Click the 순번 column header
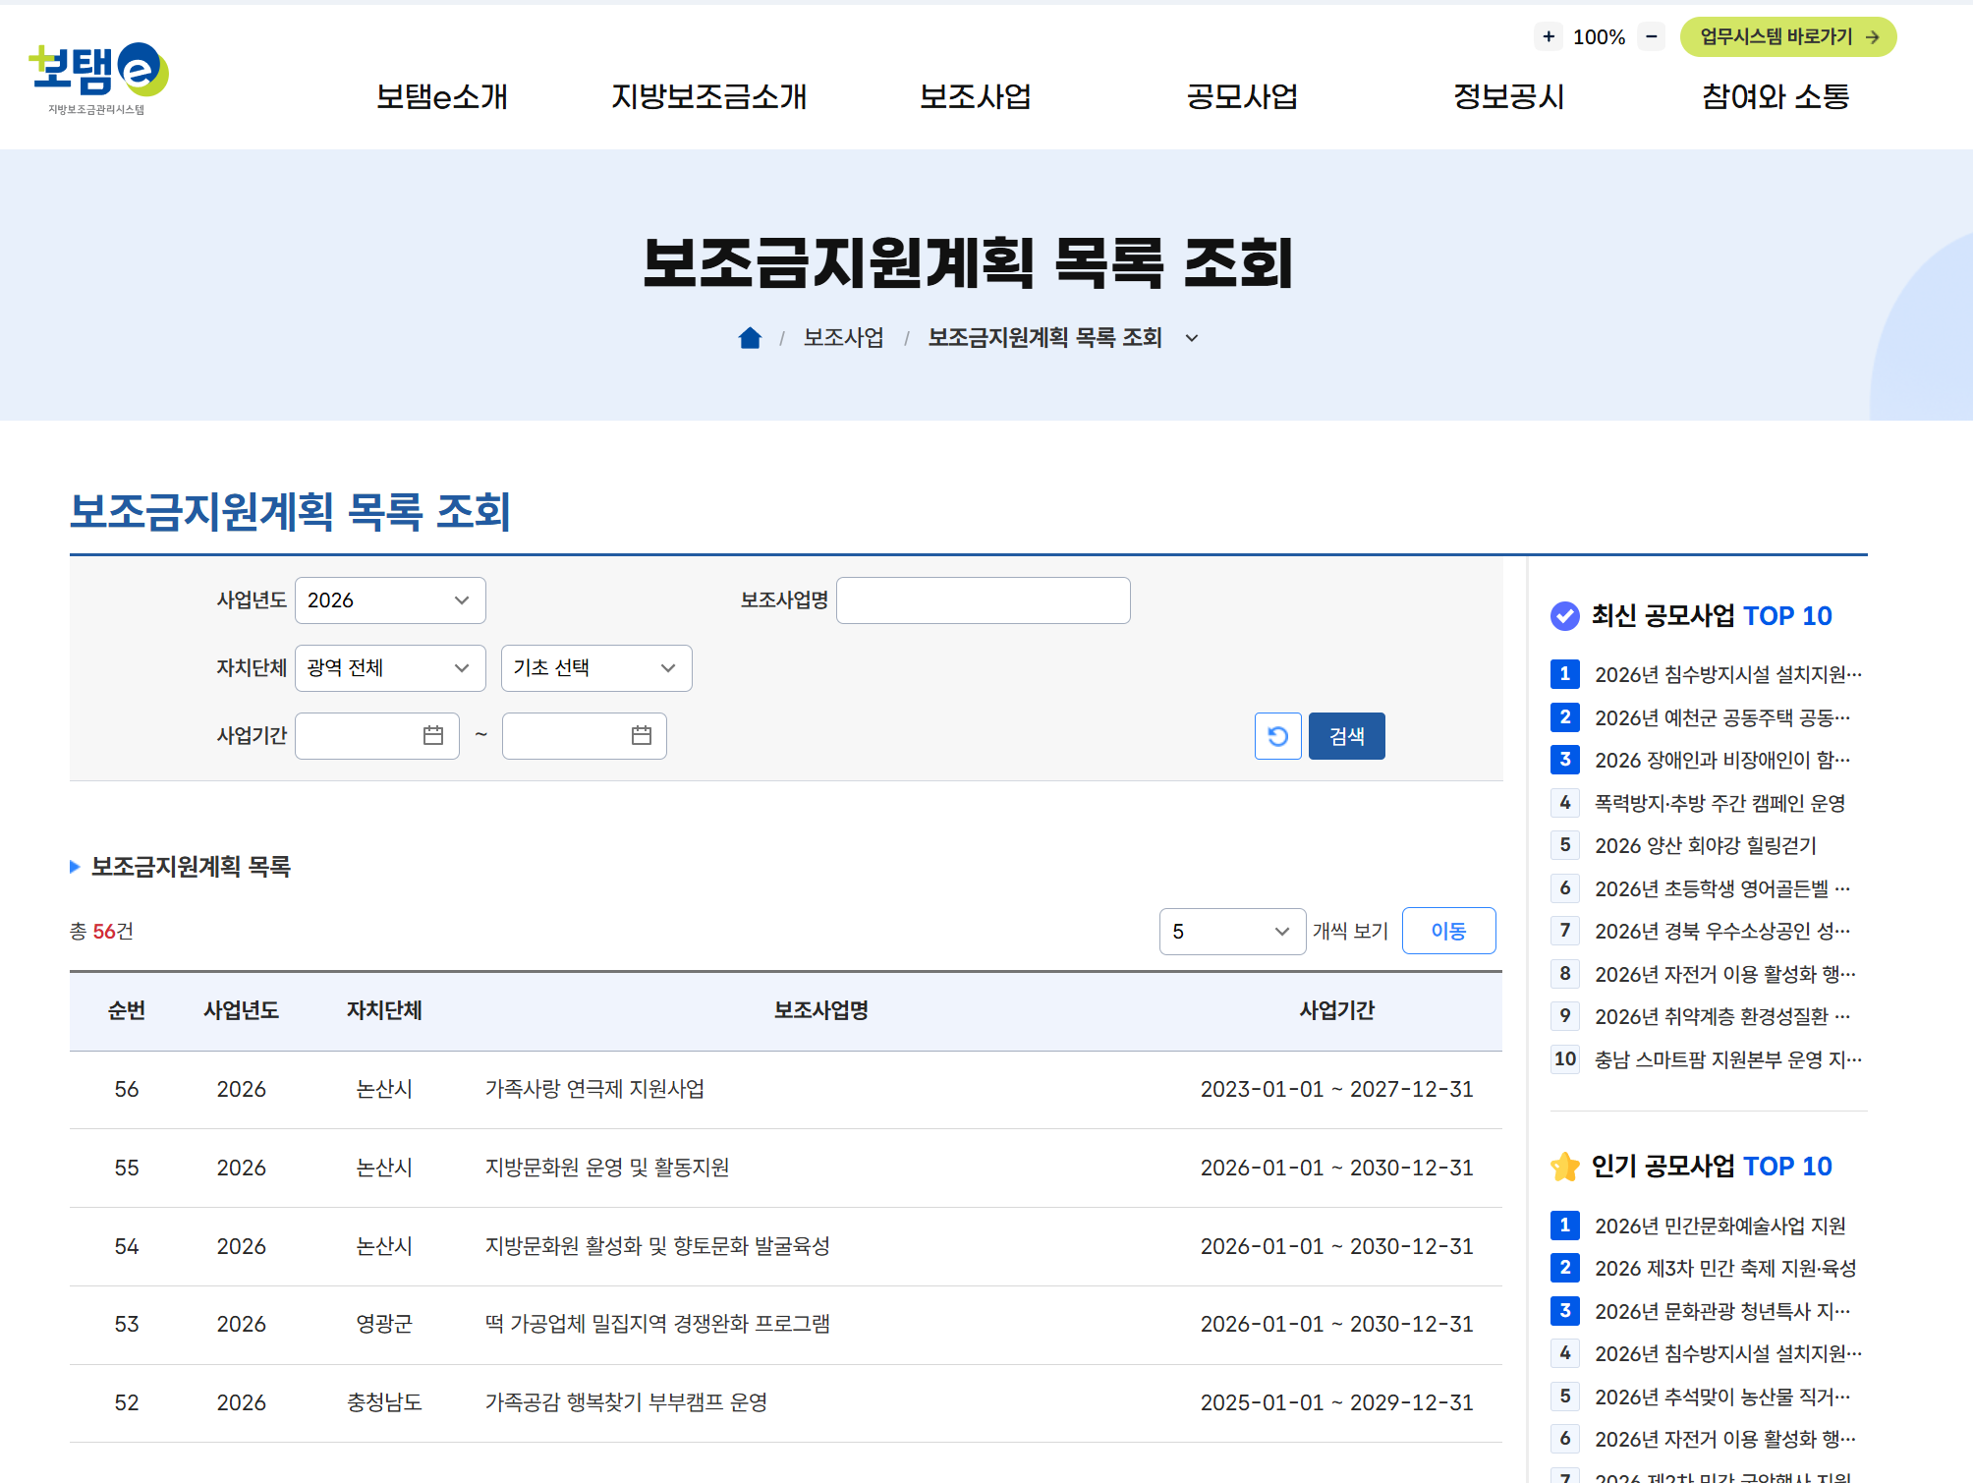The image size is (1973, 1483). [x=127, y=1010]
